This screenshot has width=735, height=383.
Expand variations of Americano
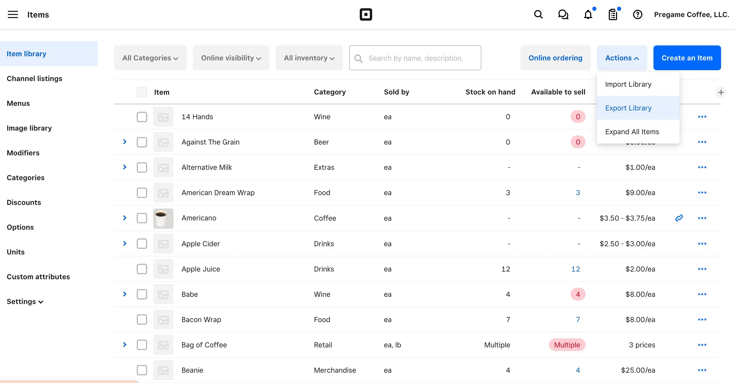(125, 218)
